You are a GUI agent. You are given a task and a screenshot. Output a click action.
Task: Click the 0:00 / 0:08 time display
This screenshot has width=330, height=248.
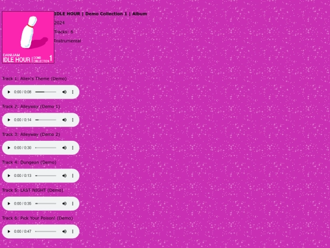point(23,92)
